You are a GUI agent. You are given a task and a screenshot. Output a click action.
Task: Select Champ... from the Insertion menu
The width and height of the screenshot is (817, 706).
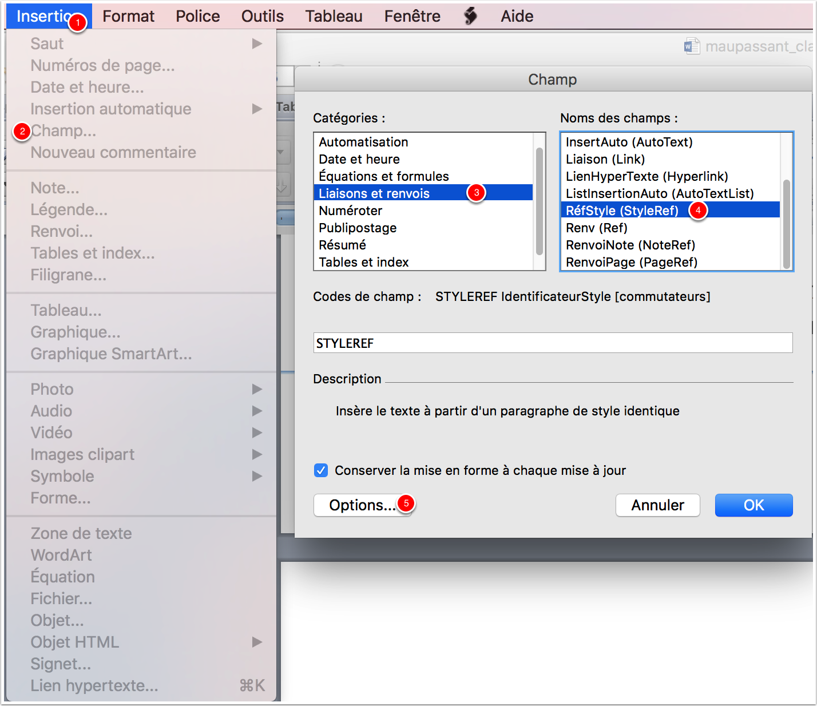(64, 131)
